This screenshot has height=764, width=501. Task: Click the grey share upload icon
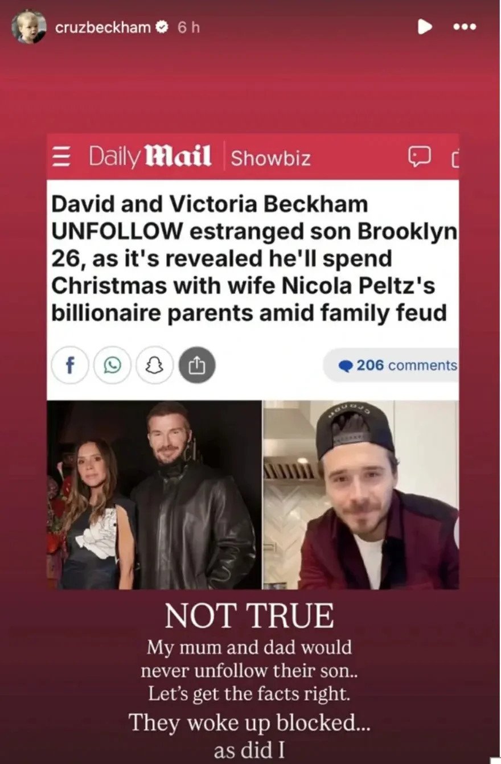197,365
